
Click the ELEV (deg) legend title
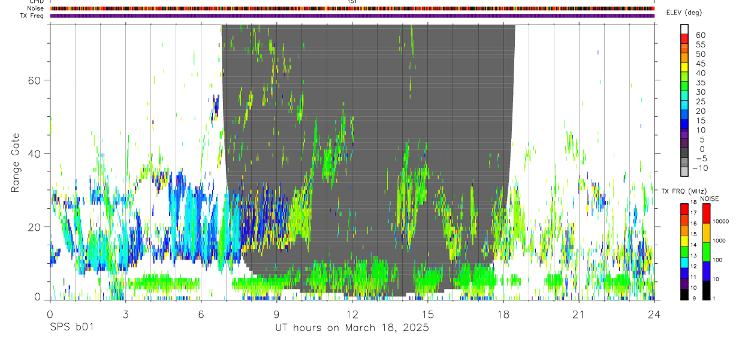pyautogui.click(x=684, y=13)
